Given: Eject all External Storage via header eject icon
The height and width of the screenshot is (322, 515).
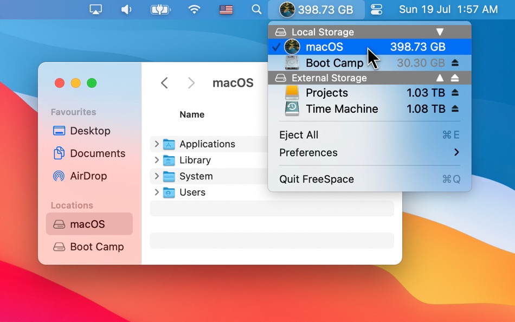Looking at the screenshot, I should [455, 78].
